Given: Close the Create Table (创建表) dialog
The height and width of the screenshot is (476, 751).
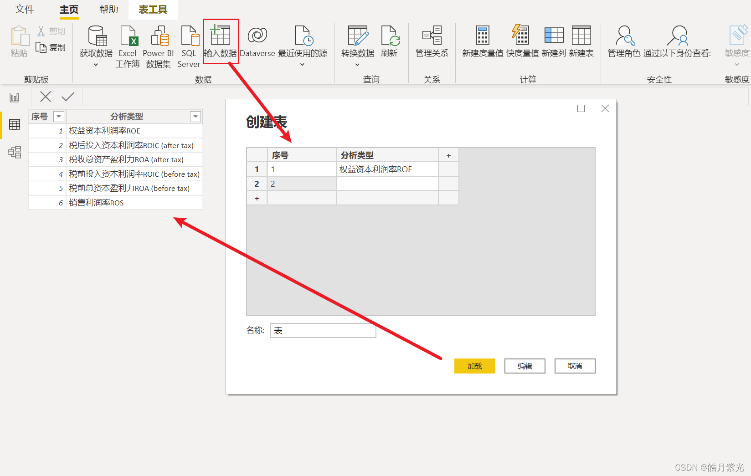Looking at the screenshot, I should click(x=605, y=108).
